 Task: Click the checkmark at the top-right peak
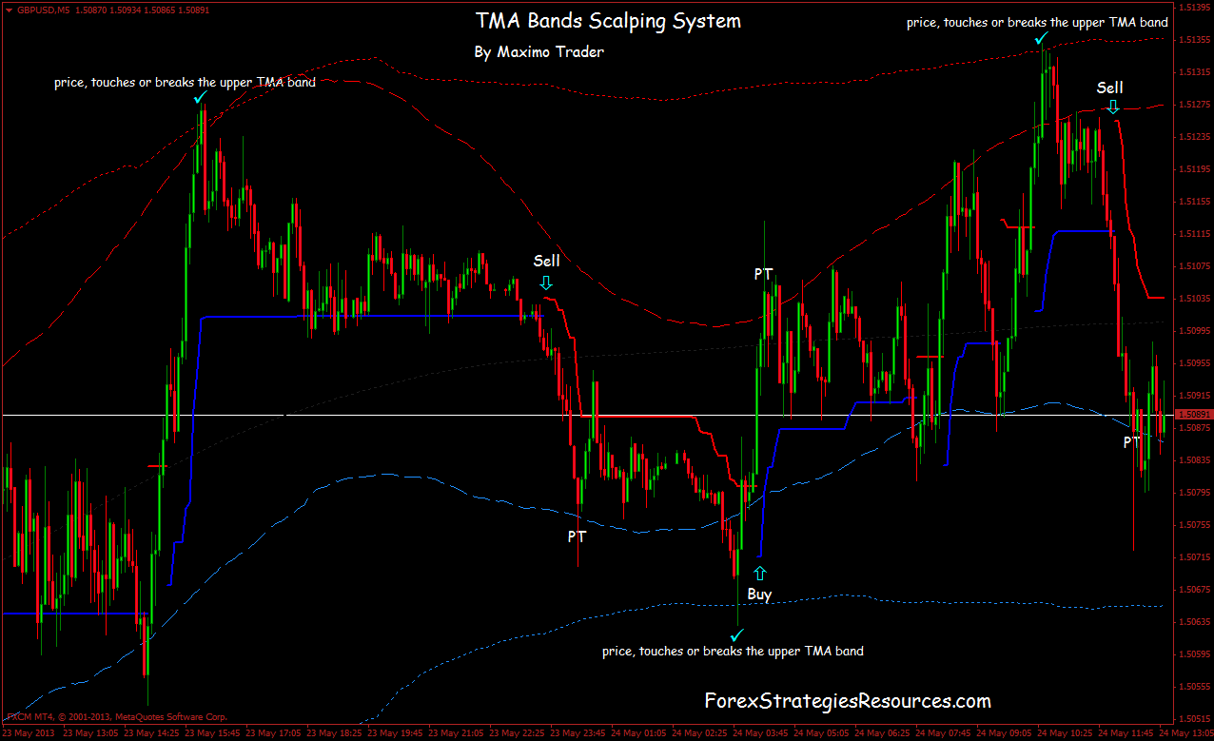coord(1041,39)
